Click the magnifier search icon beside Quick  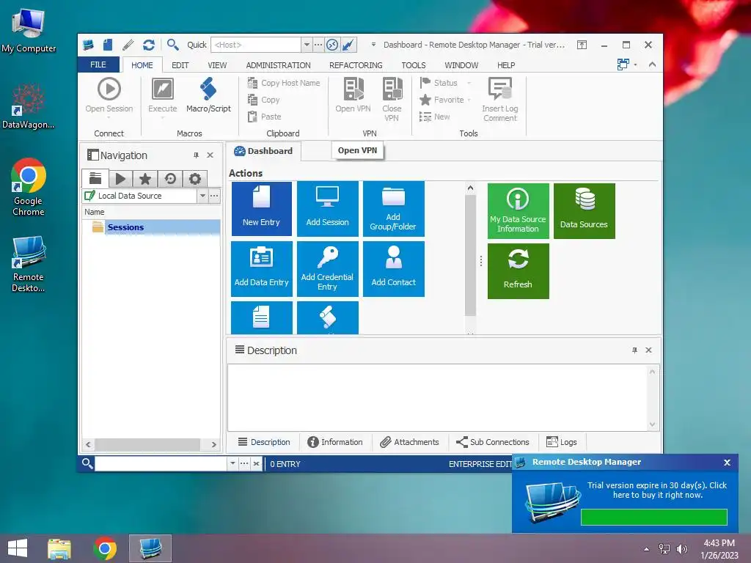[x=173, y=45]
